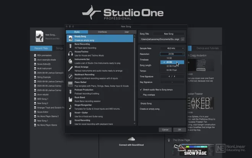Click the New Song document icon on Start page
Screen dimensions: 252x158
click(40, 36)
